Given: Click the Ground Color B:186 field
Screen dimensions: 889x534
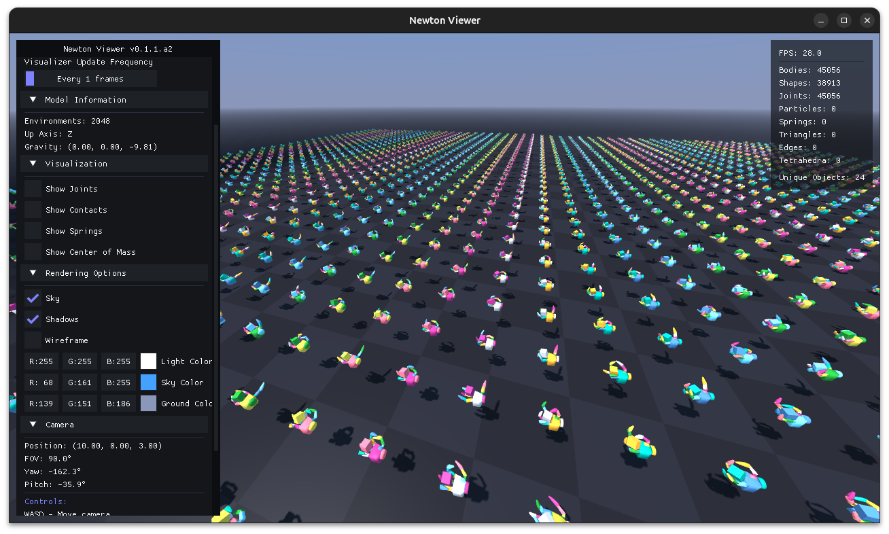Looking at the screenshot, I should 119,404.
